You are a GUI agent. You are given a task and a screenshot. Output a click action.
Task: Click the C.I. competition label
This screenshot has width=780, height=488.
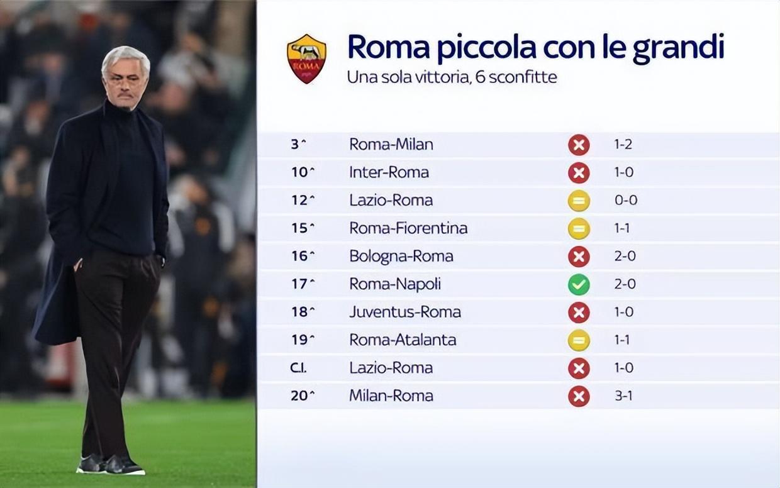pos(298,369)
